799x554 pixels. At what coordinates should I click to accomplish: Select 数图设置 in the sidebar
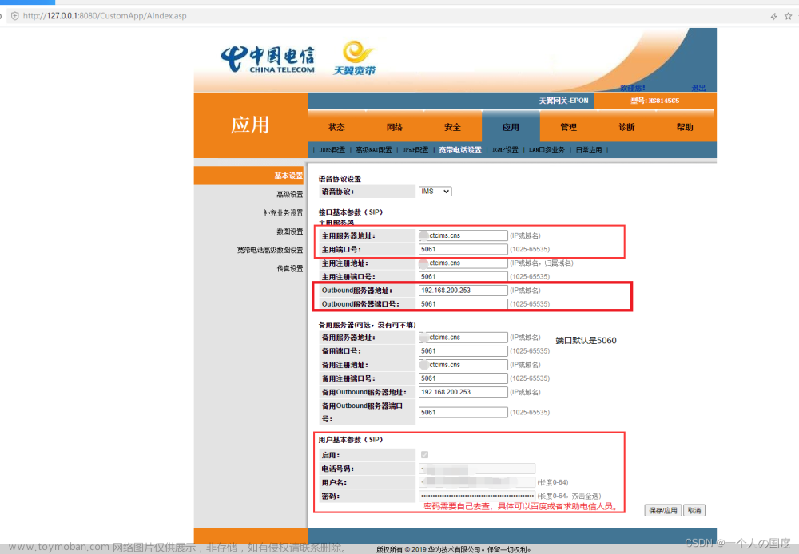[289, 231]
